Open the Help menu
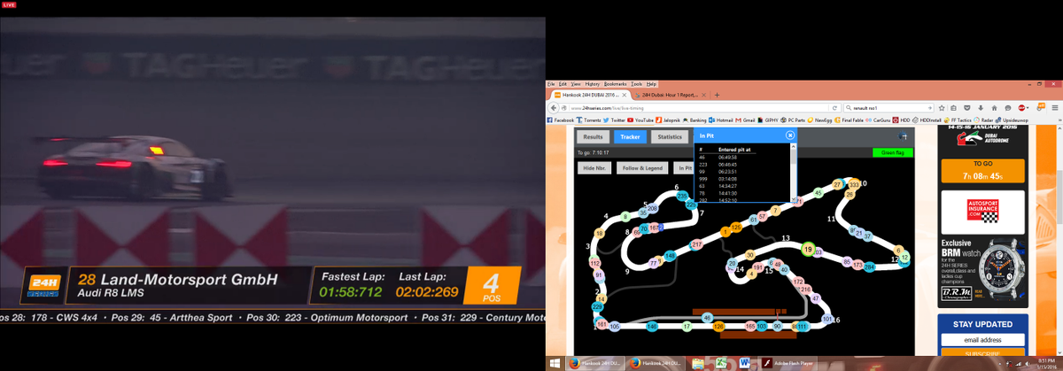This screenshot has height=371, width=1063. pyautogui.click(x=652, y=84)
